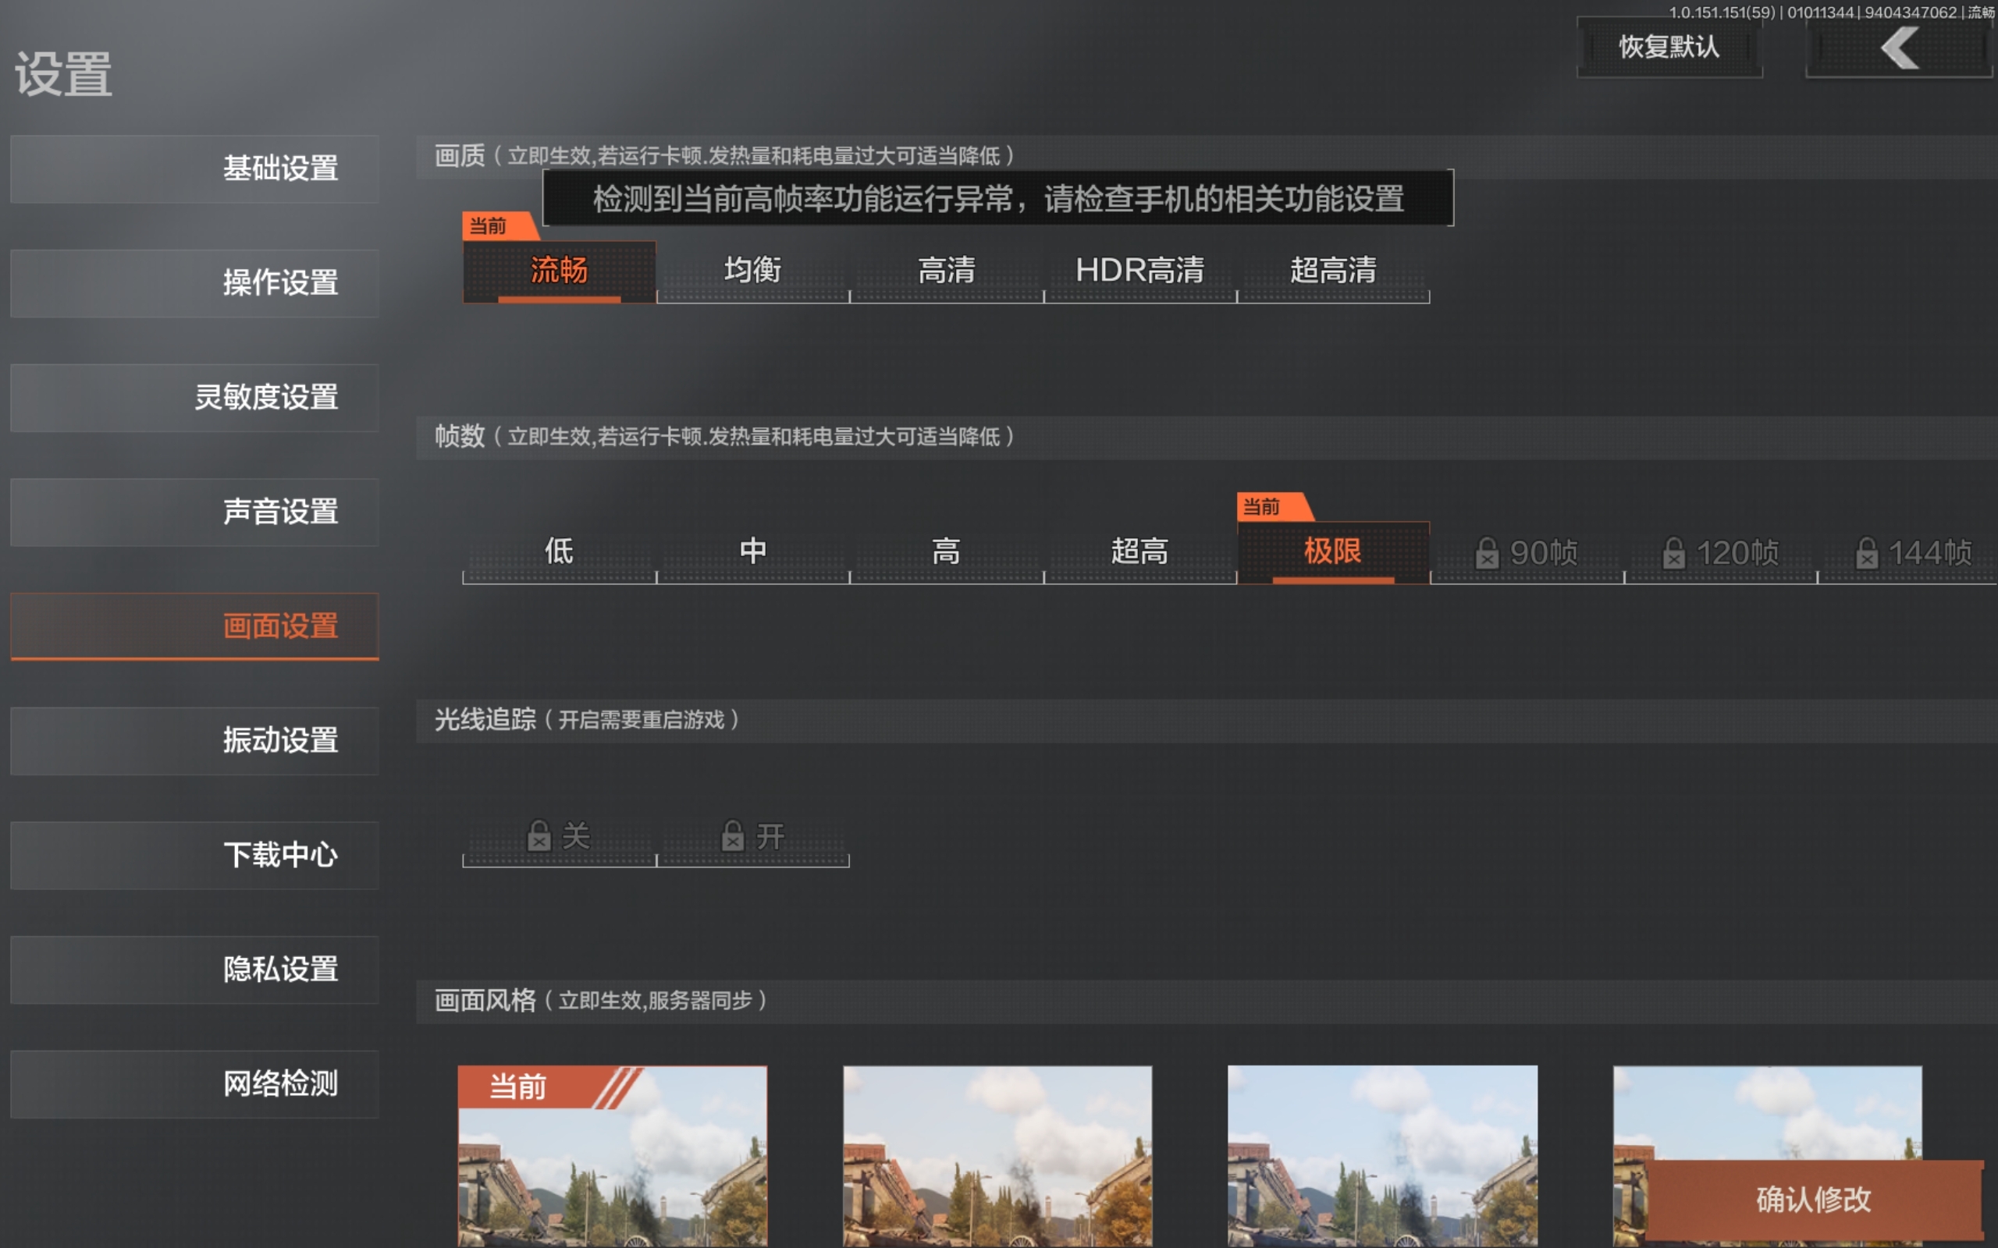The image size is (1998, 1248).
Task: Set frame rate to 超高
Action: (x=1140, y=552)
